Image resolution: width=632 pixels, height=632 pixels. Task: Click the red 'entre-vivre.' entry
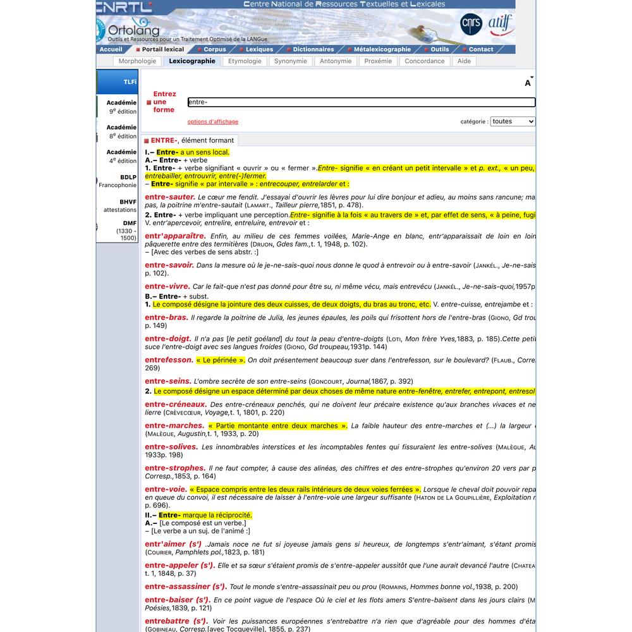click(167, 286)
